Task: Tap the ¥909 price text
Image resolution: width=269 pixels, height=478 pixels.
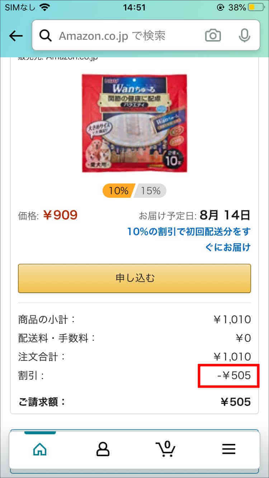Action: point(60,215)
